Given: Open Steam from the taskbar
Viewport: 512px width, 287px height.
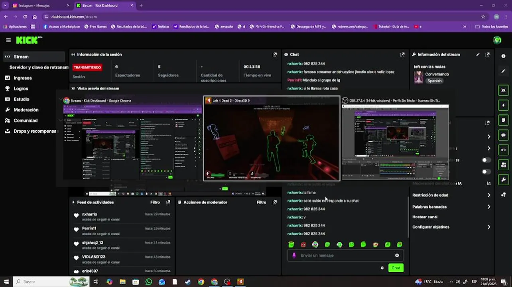Looking at the screenshot, I should click(x=188, y=282).
